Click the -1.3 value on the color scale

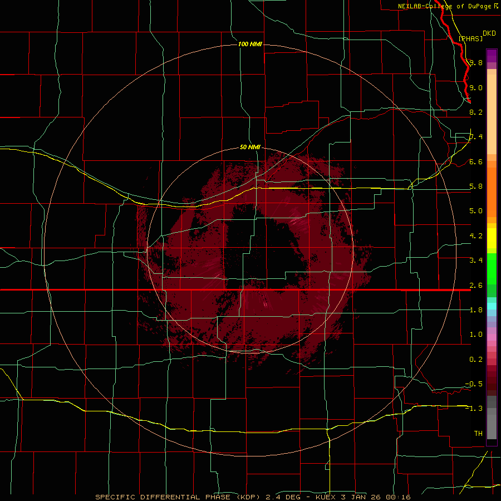474,409
